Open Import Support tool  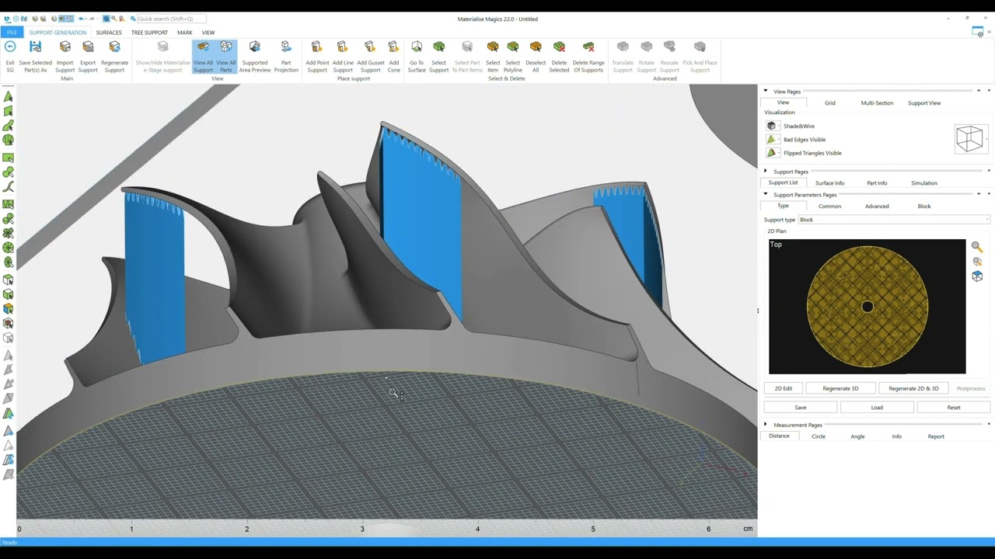(65, 57)
